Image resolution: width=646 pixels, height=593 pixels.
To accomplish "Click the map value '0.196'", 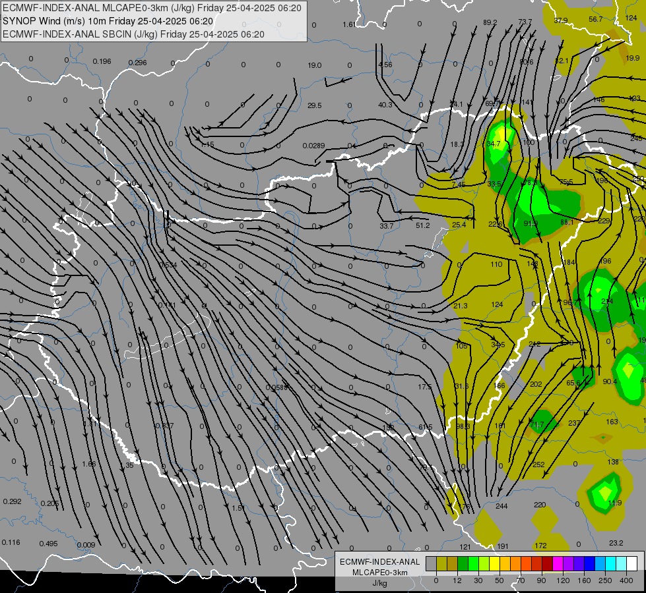I will tap(102, 61).
